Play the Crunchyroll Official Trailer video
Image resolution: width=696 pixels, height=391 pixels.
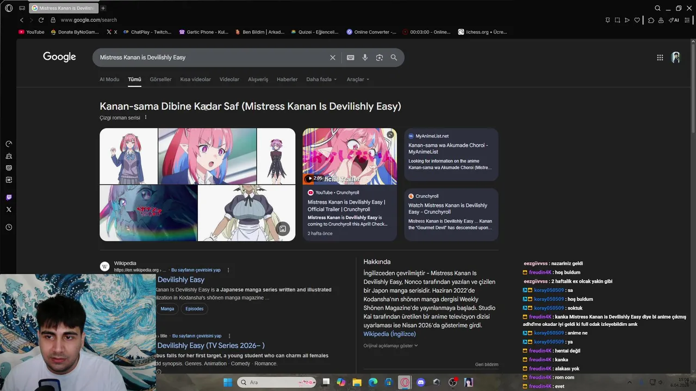[350, 156]
